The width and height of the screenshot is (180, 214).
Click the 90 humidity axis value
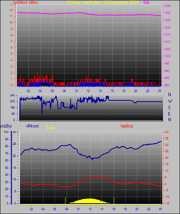click(x=7, y=139)
